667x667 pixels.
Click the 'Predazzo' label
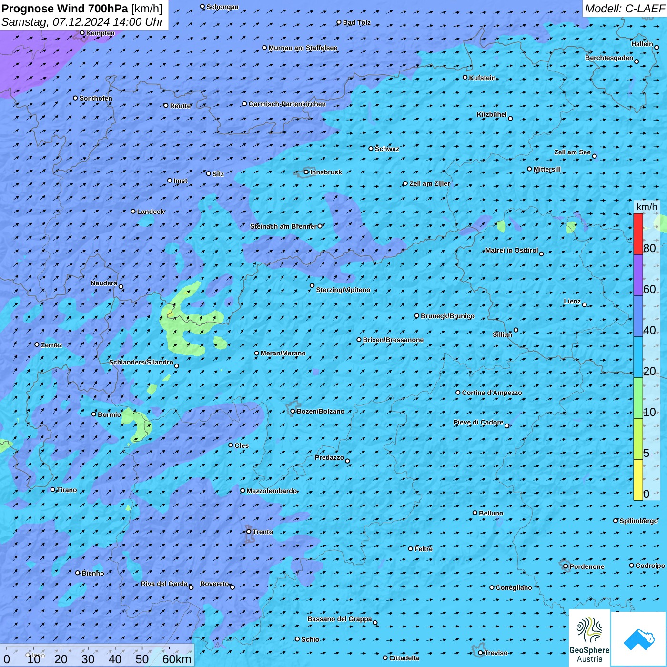tap(329, 457)
